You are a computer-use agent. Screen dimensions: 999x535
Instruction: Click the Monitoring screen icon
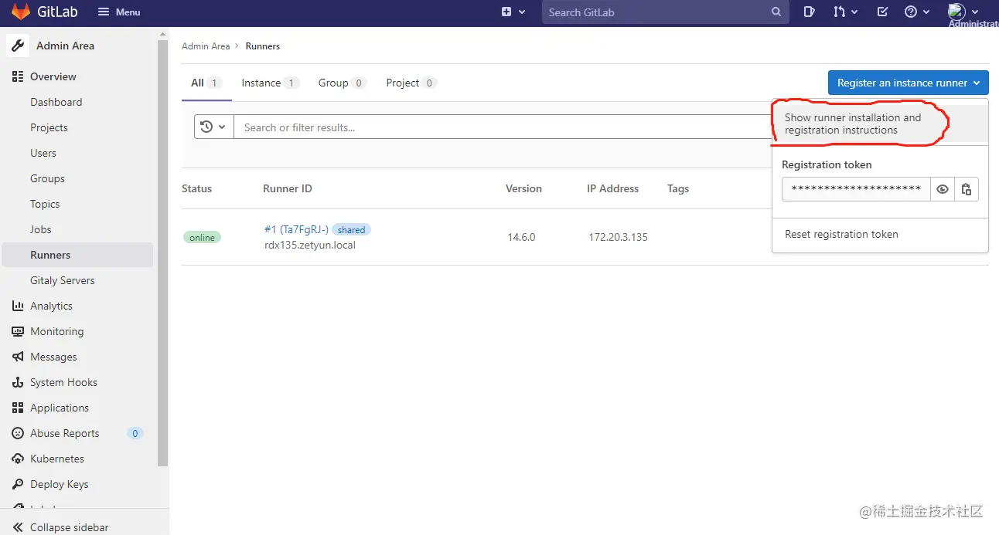pyautogui.click(x=18, y=331)
